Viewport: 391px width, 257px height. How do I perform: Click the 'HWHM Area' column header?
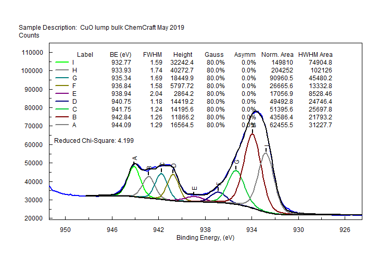pos(315,55)
